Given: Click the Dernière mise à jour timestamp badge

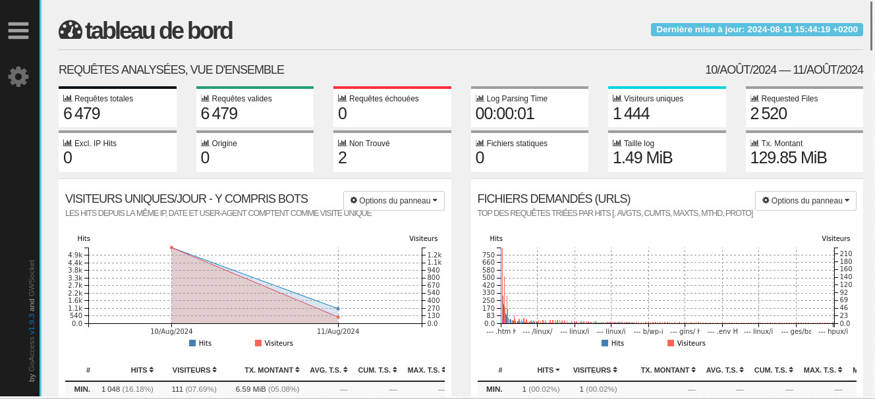Looking at the screenshot, I should coord(756,30).
